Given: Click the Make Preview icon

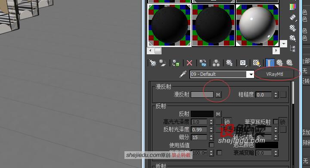Looking at the screenshot, I should click(x=293, y=18).
